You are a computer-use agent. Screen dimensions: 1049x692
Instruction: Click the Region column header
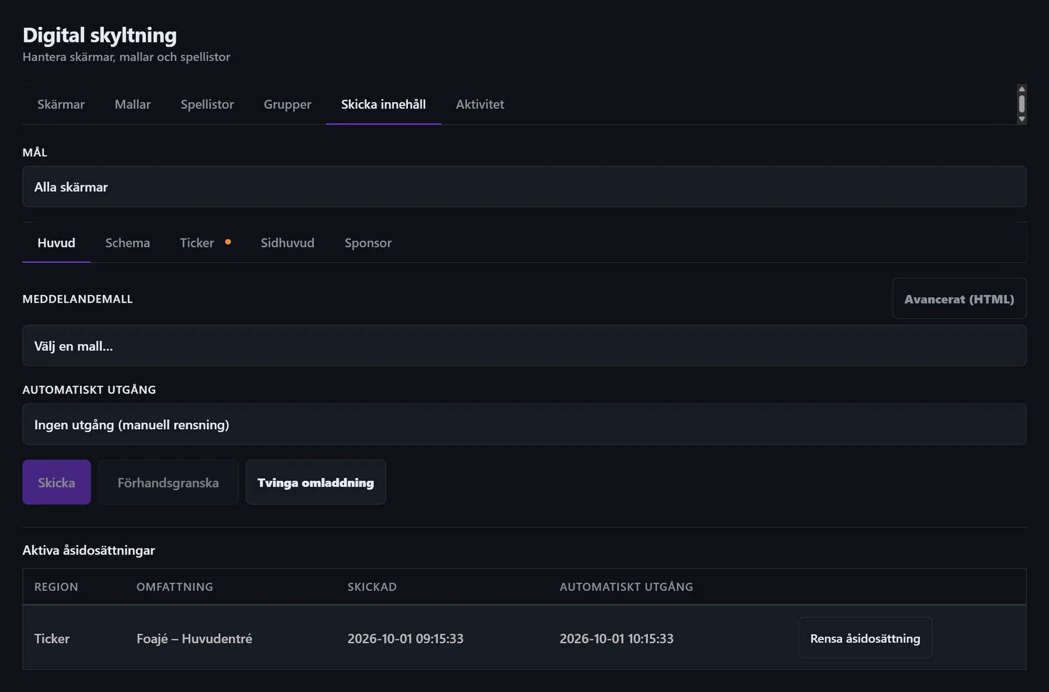(x=56, y=586)
